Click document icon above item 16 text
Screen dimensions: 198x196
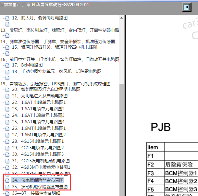tap(7, 54)
